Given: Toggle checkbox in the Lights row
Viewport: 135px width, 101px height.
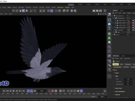Looking at the screenshot, I should 127,35.
